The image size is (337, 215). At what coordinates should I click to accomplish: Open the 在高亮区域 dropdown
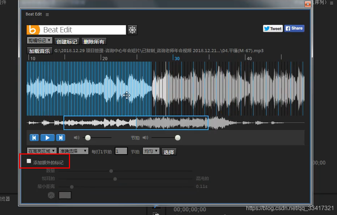42,151
